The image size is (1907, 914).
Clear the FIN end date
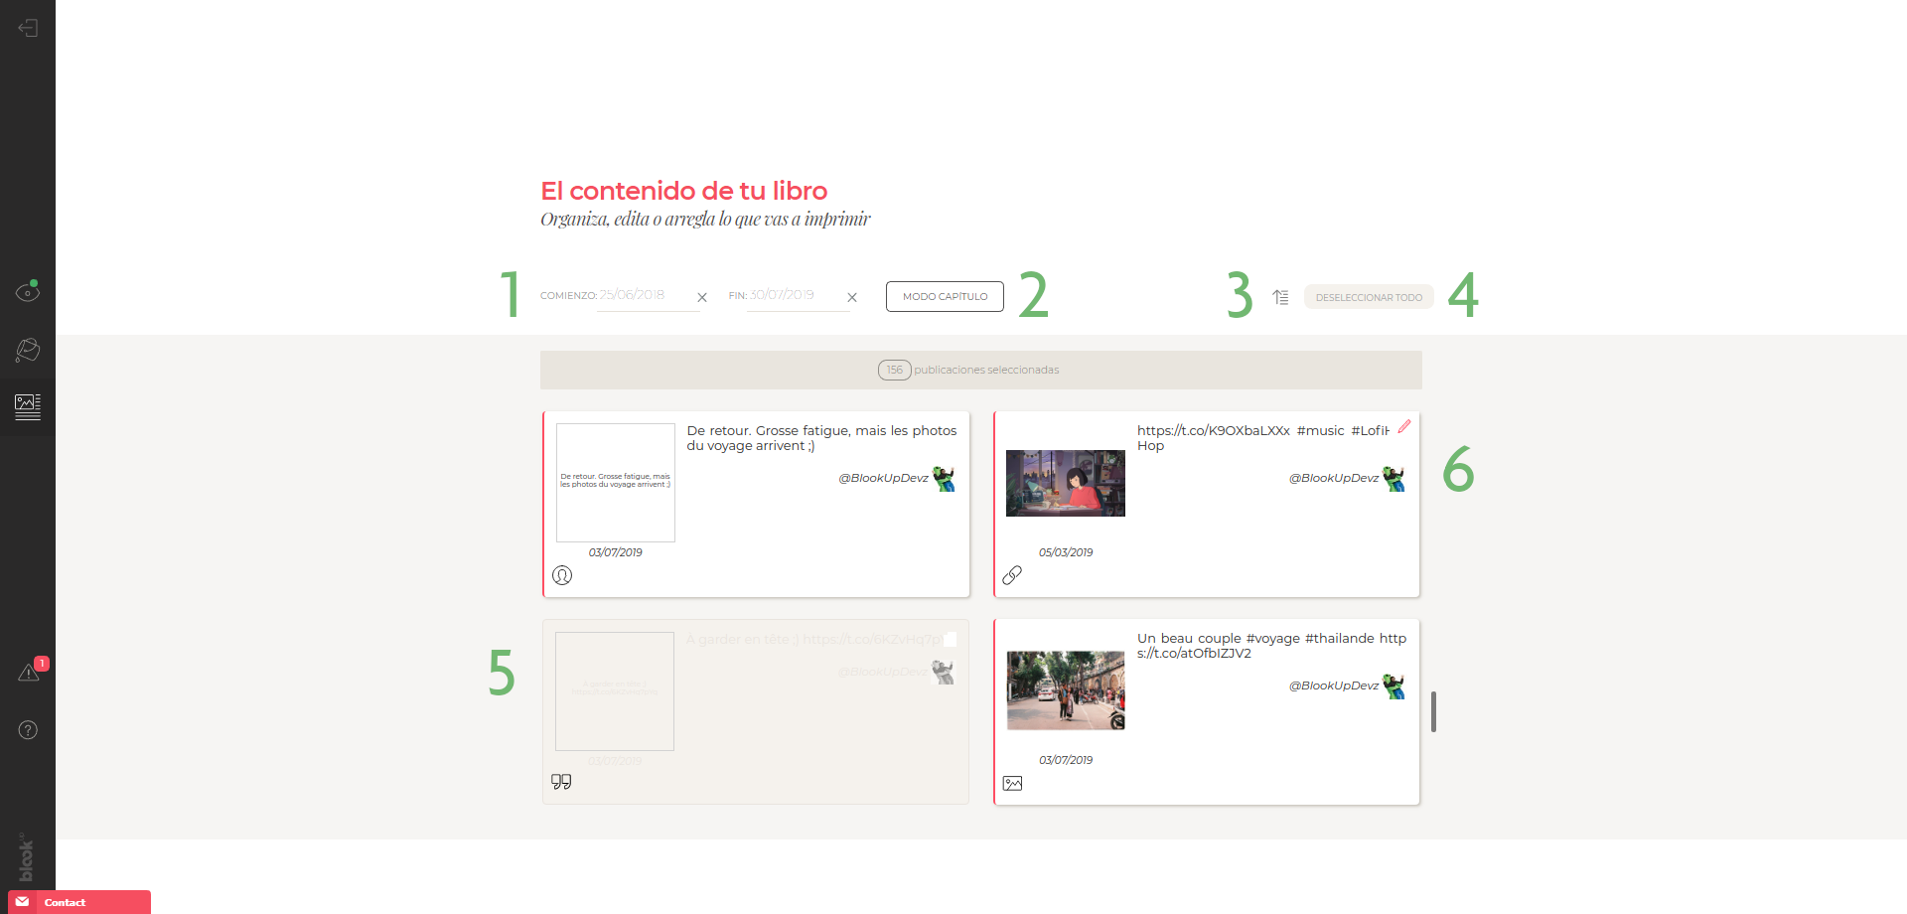coord(852,297)
